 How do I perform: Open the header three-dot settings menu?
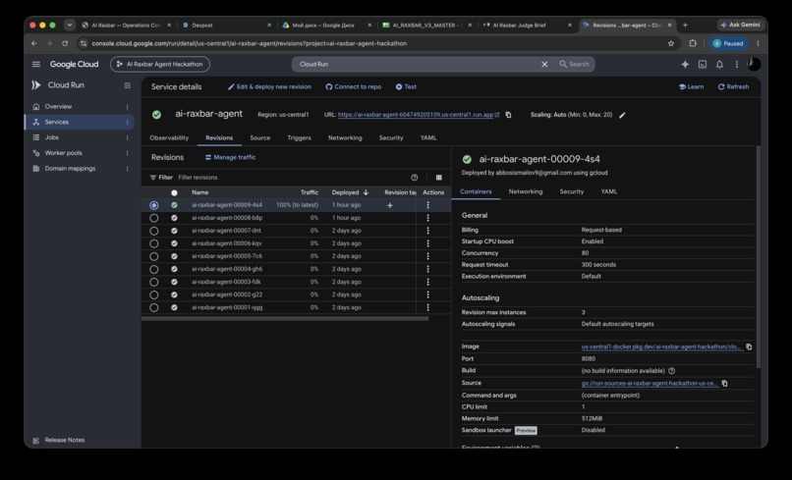736,64
